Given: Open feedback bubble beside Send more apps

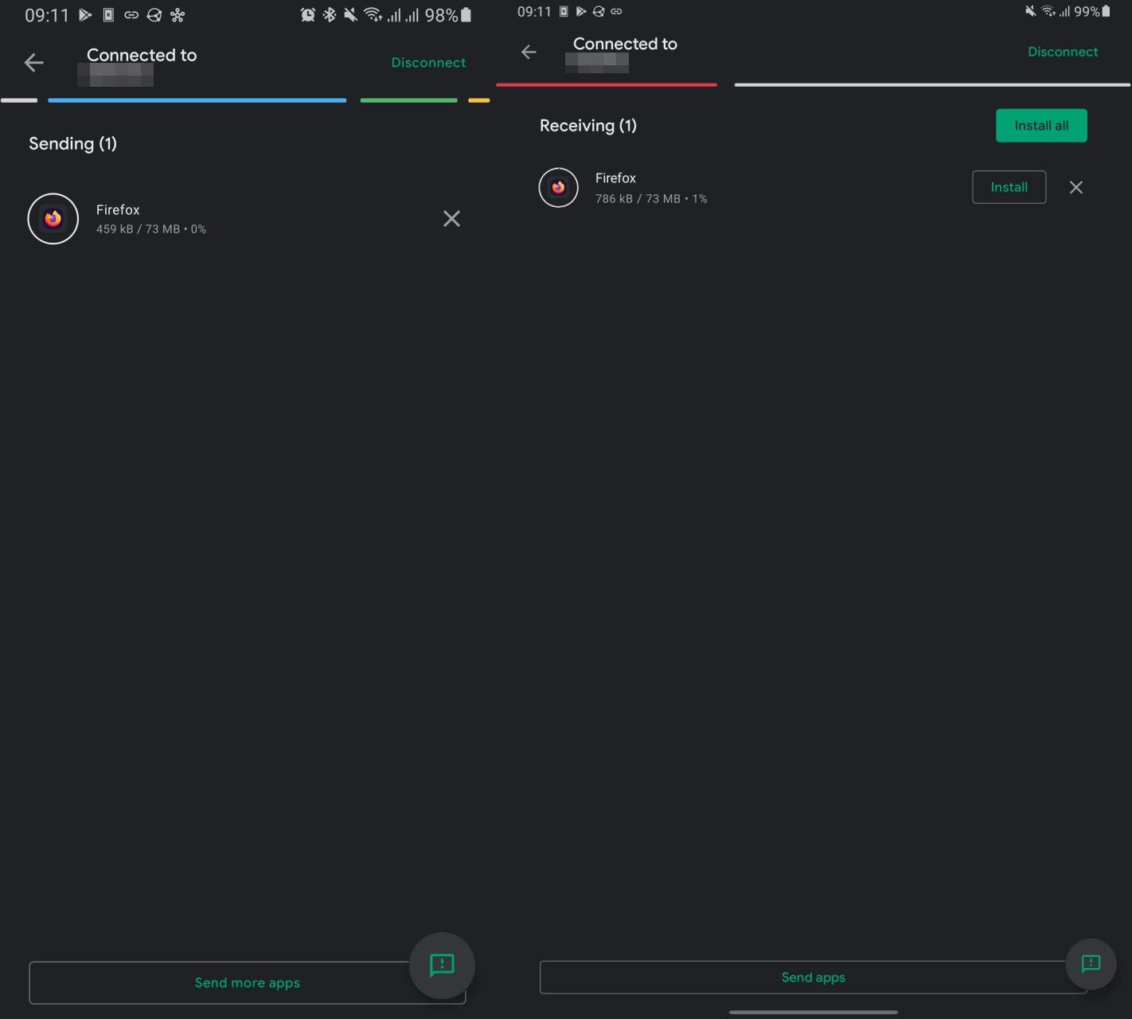Looking at the screenshot, I should coord(442,965).
